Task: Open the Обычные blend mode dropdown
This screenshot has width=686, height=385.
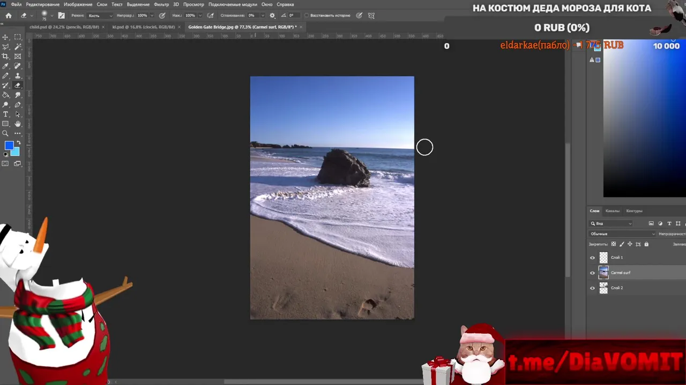Action: pos(623,234)
